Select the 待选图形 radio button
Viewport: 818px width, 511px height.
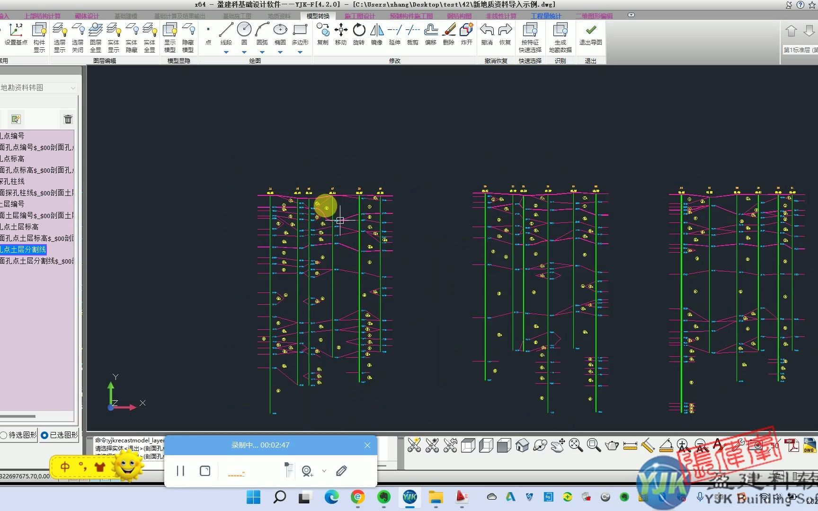pyautogui.click(x=18, y=435)
